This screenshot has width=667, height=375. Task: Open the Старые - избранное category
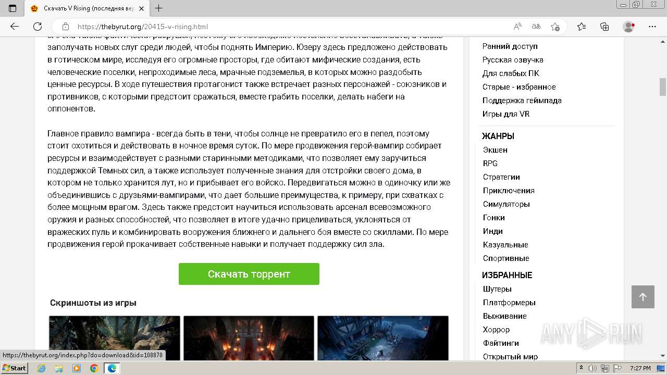click(x=519, y=87)
